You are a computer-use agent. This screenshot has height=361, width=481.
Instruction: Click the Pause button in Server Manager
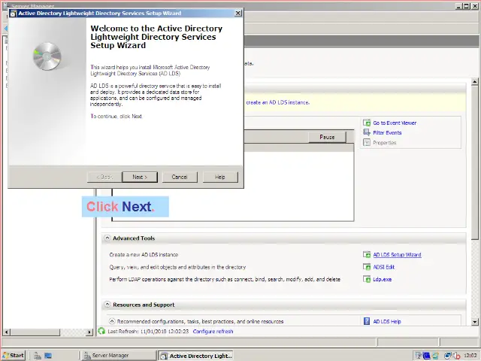[x=327, y=137]
